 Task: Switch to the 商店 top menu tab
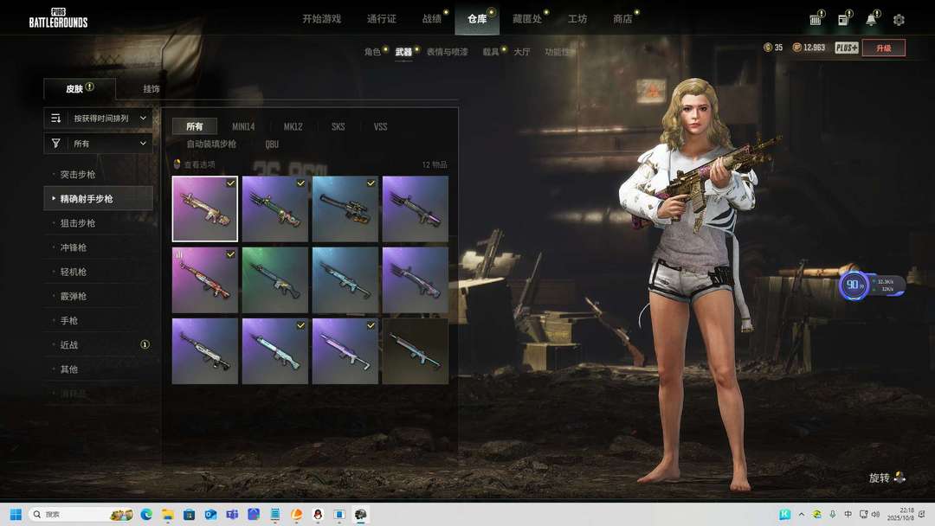pyautogui.click(x=622, y=19)
